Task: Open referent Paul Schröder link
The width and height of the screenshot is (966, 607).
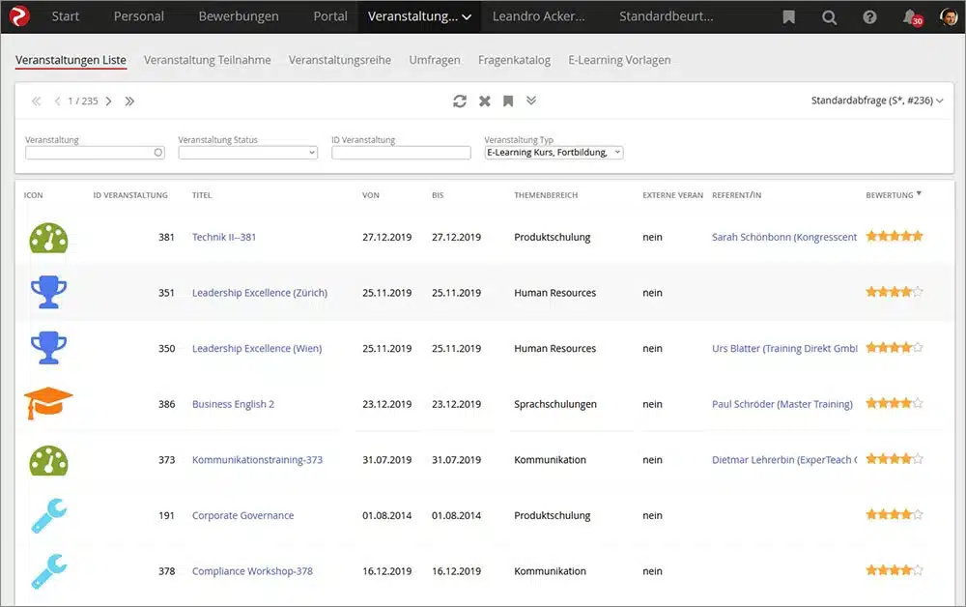Action: pos(781,404)
